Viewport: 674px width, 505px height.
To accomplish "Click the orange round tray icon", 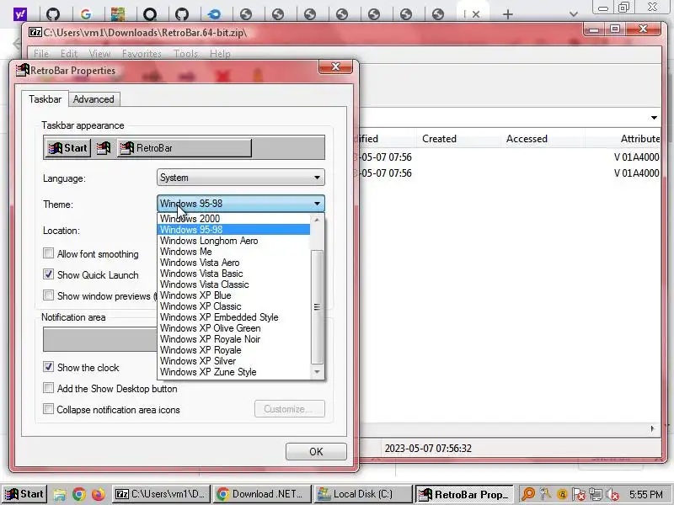I will click(x=562, y=495).
